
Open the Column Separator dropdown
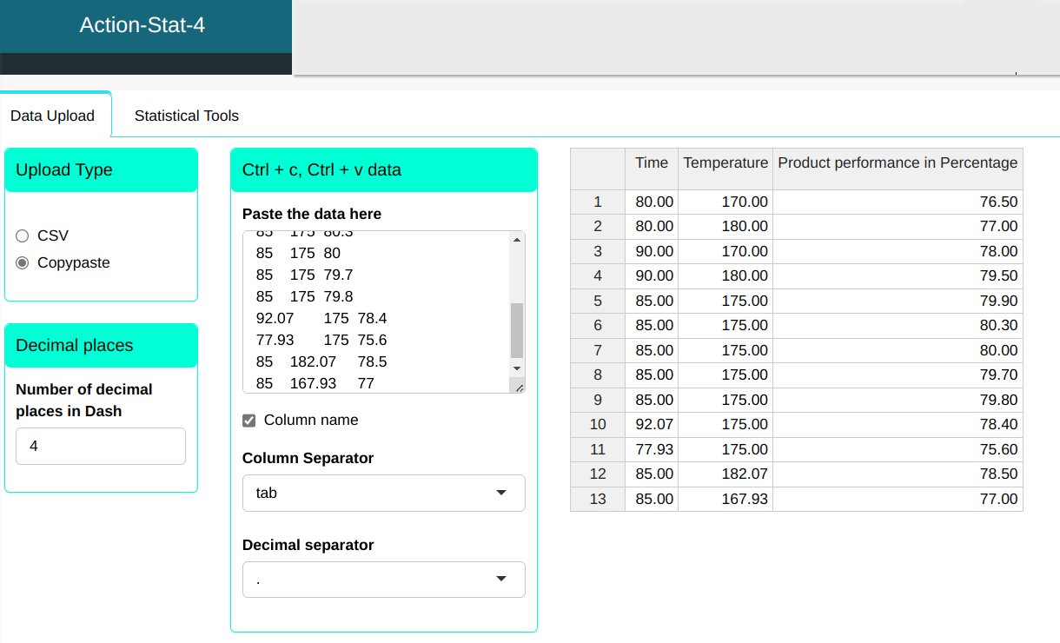pyautogui.click(x=383, y=493)
